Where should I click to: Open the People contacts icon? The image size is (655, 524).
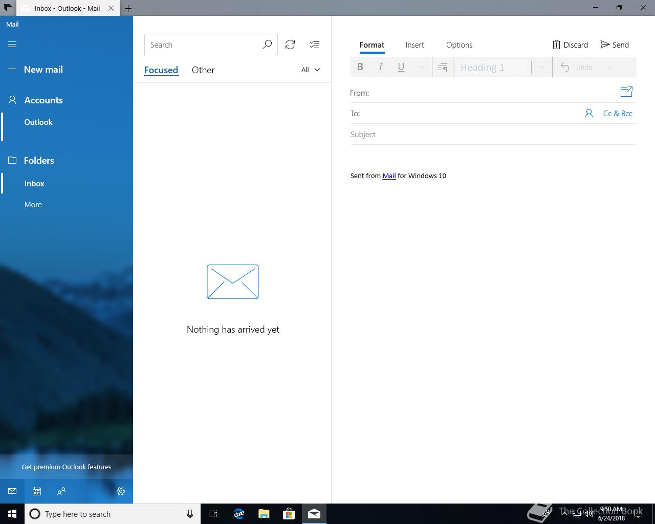pos(61,491)
